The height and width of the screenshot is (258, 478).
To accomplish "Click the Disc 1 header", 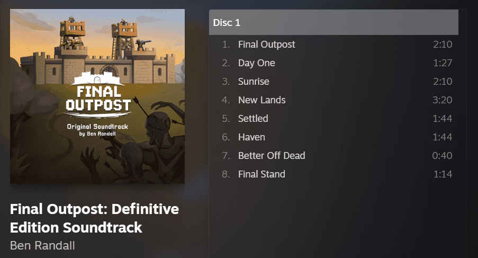I will pos(333,22).
